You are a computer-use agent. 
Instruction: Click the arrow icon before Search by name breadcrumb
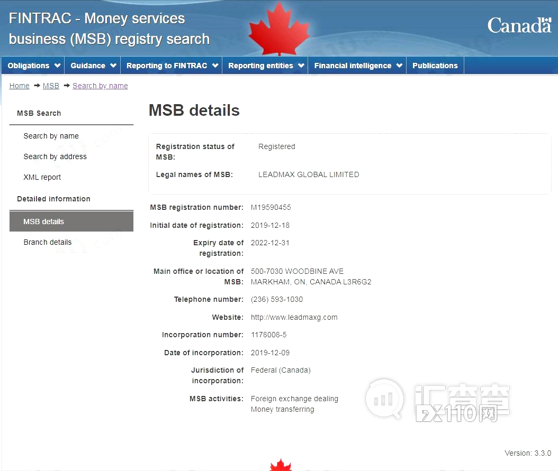[66, 86]
